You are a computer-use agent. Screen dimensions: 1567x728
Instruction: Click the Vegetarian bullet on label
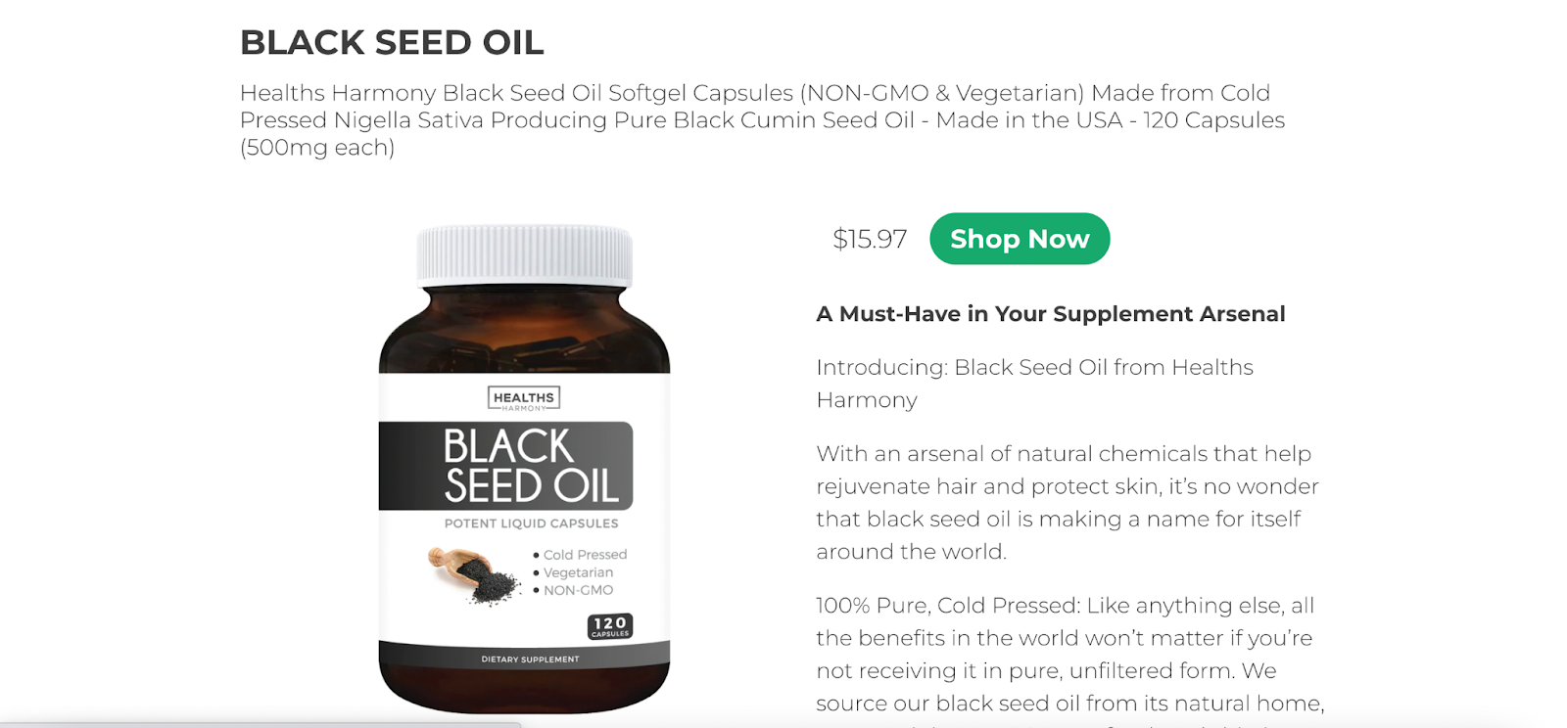click(573, 572)
